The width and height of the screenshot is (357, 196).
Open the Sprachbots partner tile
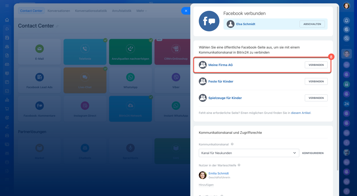tap(130, 151)
